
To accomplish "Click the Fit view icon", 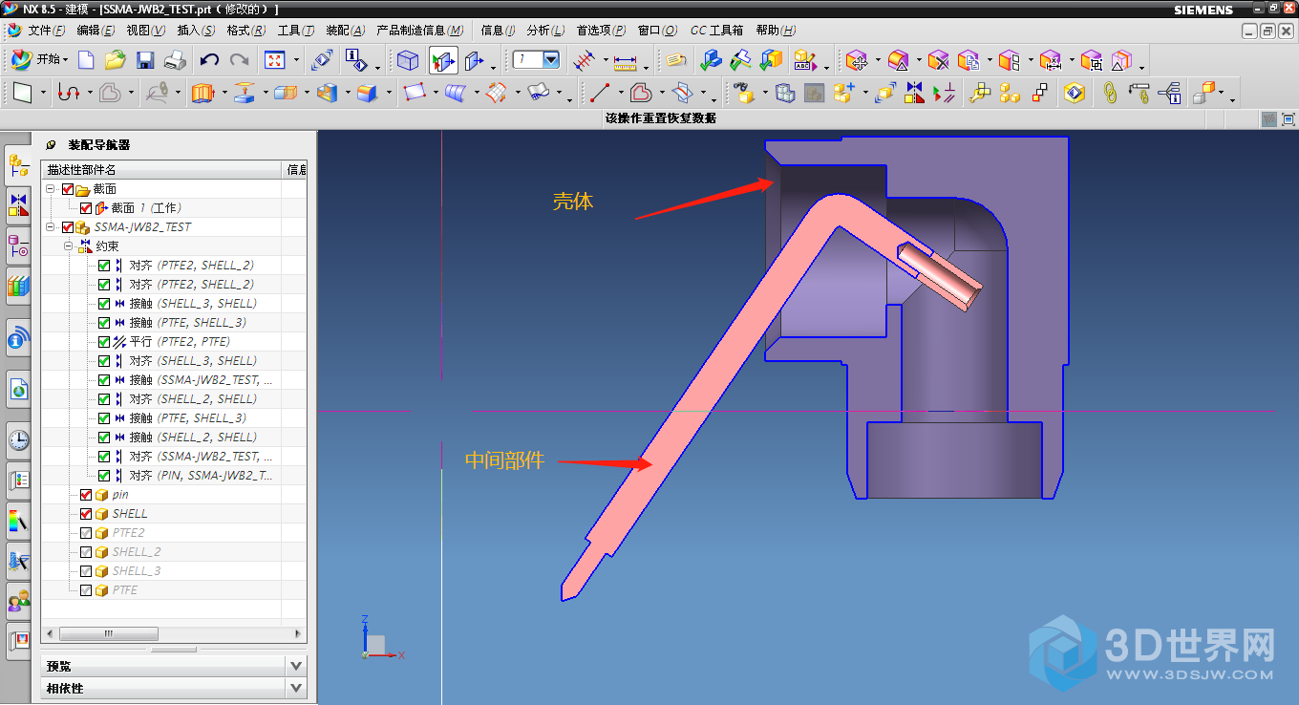I will point(274,60).
